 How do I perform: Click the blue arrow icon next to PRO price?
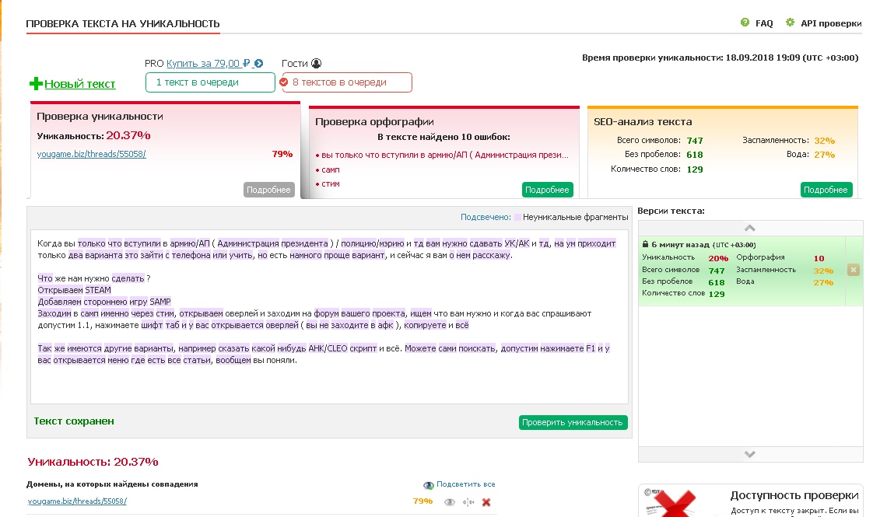click(259, 64)
